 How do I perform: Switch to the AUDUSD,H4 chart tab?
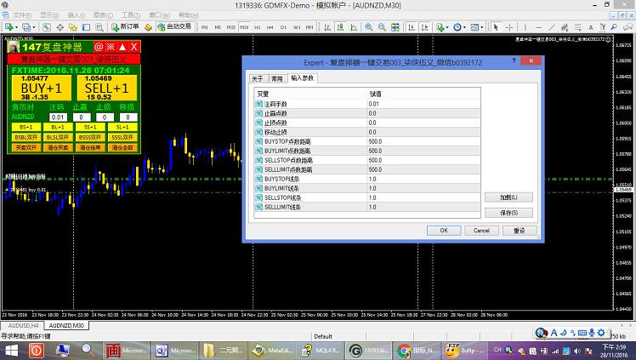(x=23, y=325)
